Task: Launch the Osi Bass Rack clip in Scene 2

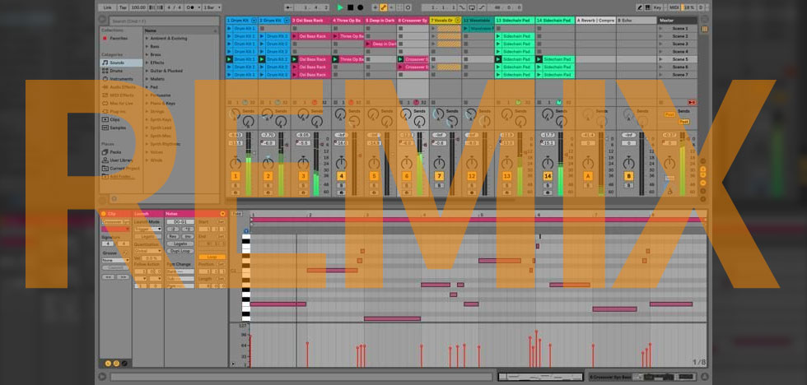Action: (x=295, y=36)
